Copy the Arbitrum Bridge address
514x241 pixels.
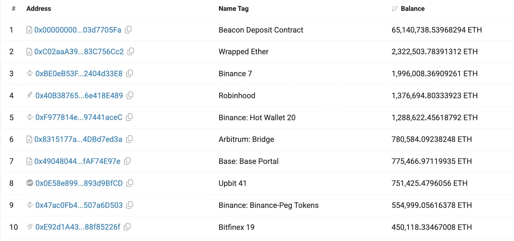click(x=129, y=139)
